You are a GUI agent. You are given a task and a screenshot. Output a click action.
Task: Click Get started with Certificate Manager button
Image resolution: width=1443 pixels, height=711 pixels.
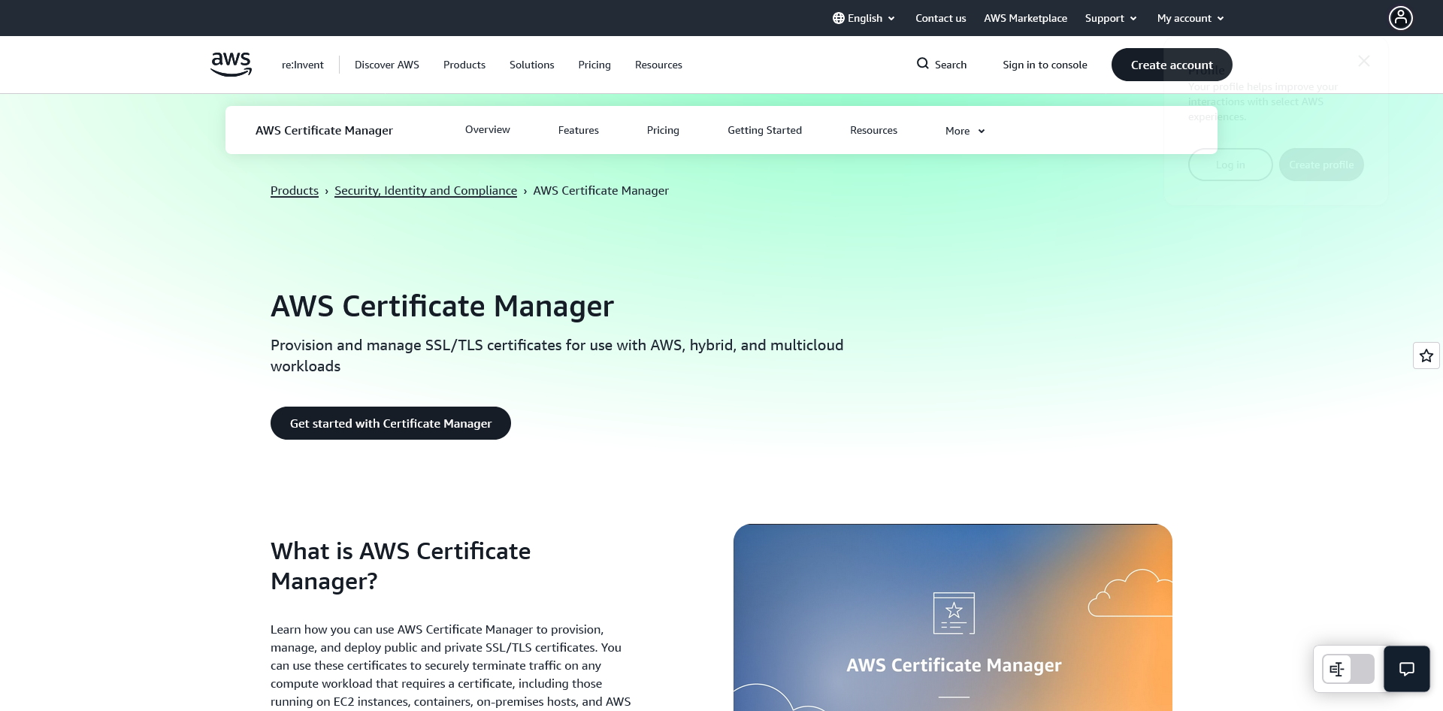tap(390, 423)
